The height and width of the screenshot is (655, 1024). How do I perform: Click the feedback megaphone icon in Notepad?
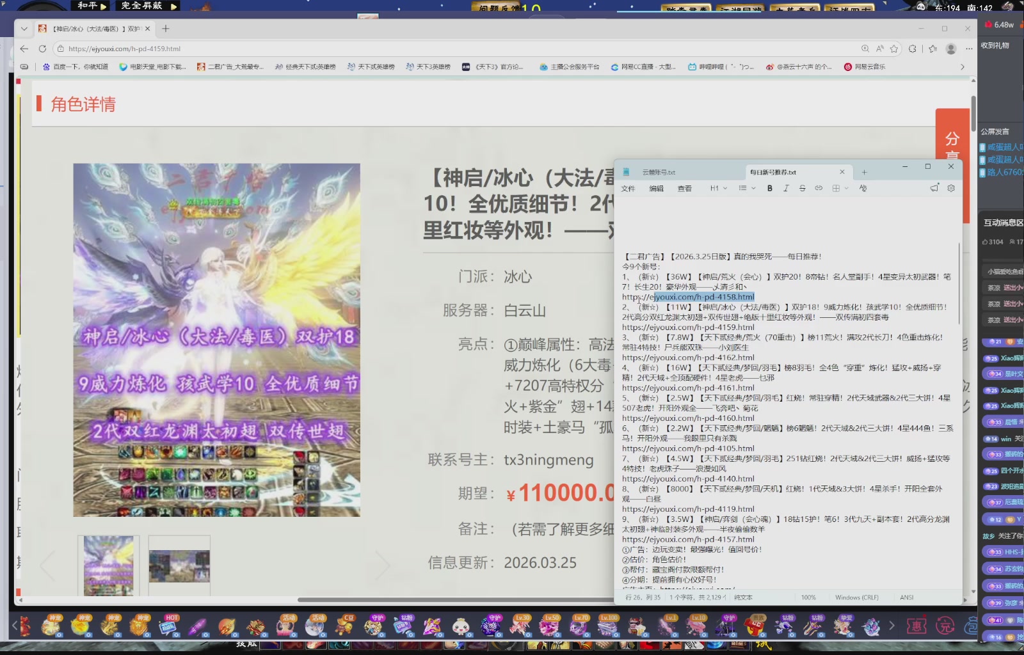[934, 187]
